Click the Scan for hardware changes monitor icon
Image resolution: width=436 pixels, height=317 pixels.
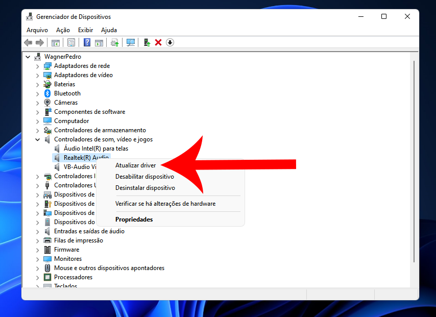click(x=131, y=42)
